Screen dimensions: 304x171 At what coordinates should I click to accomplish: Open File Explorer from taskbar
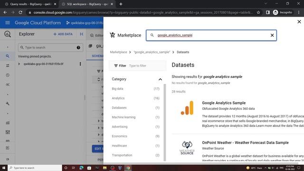coord(104,168)
